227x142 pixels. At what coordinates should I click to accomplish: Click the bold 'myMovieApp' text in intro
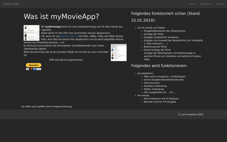pyautogui.click(x=53, y=27)
